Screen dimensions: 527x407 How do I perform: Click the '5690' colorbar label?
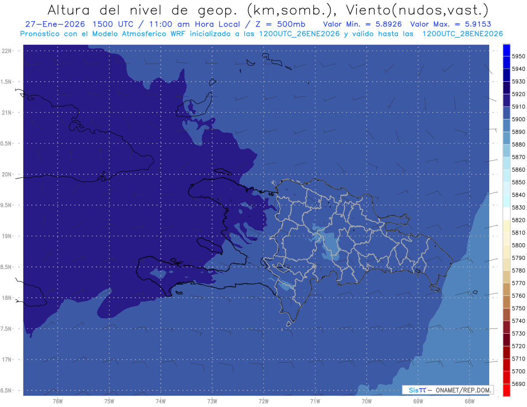pyautogui.click(x=518, y=384)
